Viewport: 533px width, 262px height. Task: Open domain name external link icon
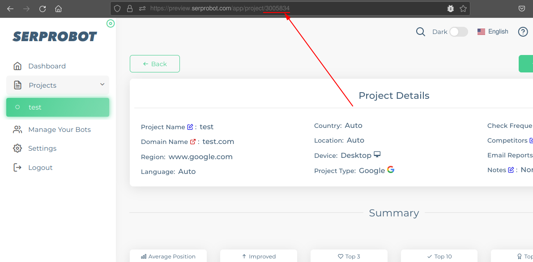coord(193,142)
